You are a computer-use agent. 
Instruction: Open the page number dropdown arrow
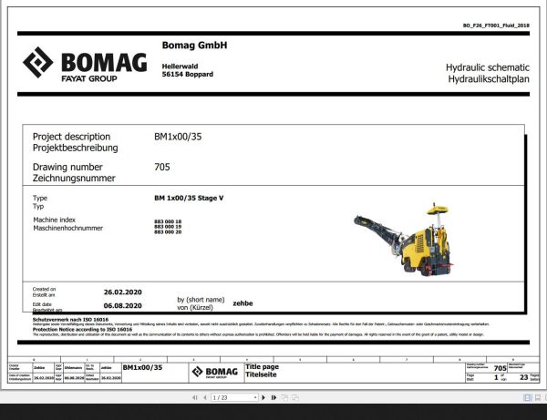tap(255, 397)
